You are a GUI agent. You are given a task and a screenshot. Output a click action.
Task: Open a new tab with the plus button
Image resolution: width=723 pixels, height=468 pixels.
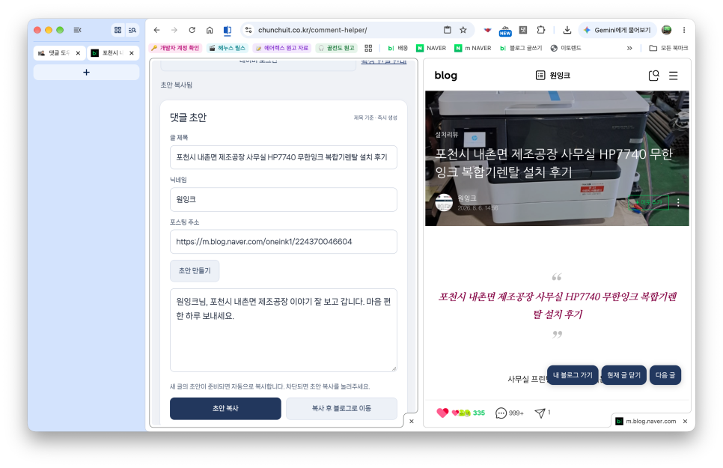coord(86,73)
